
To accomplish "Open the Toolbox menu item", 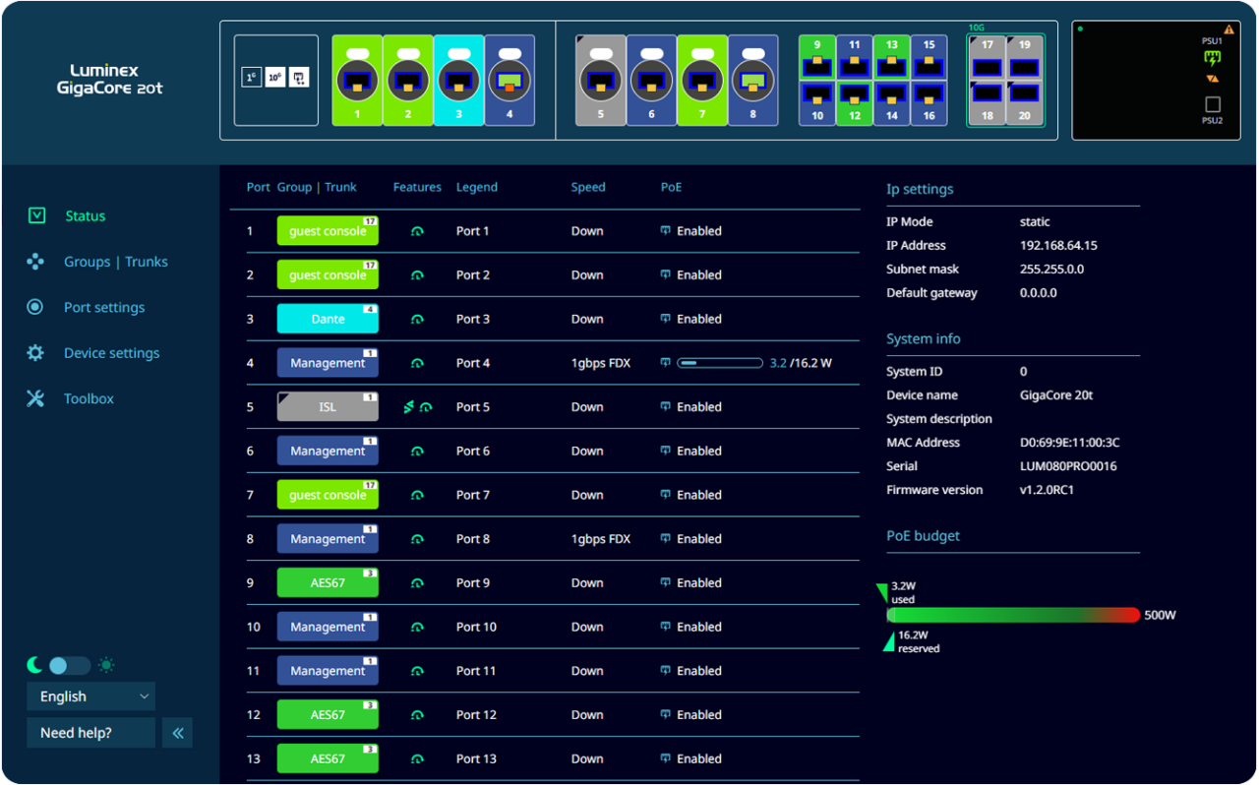I will pyautogui.click(x=89, y=398).
